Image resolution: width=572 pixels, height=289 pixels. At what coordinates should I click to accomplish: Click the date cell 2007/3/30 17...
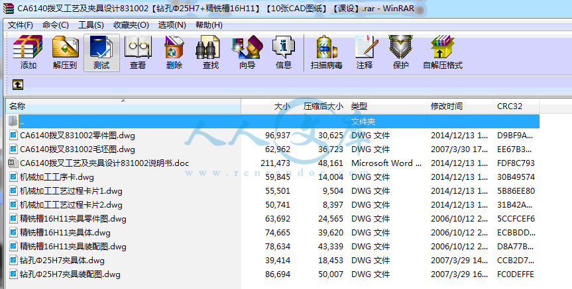coord(459,149)
